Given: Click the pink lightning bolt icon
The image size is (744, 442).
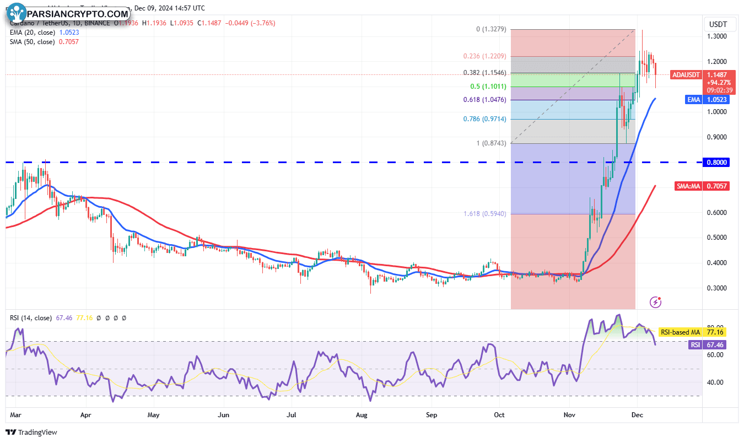Looking at the screenshot, I should [655, 301].
